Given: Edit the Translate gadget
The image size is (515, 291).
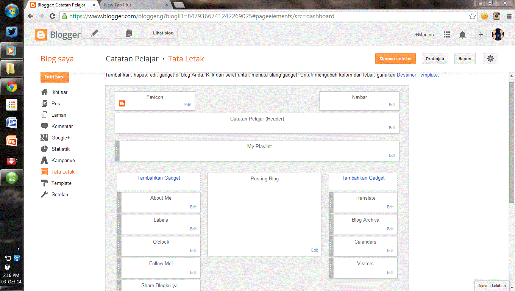Looking at the screenshot, I should point(390,207).
